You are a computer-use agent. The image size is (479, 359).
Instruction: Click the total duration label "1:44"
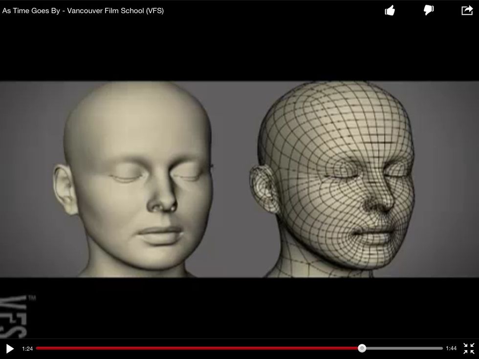point(451,348)
